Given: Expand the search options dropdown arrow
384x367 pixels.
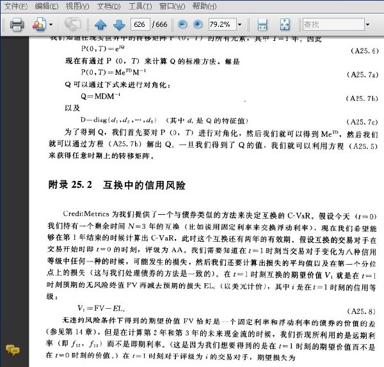Looking at the screenshot, I should [367, 24].
